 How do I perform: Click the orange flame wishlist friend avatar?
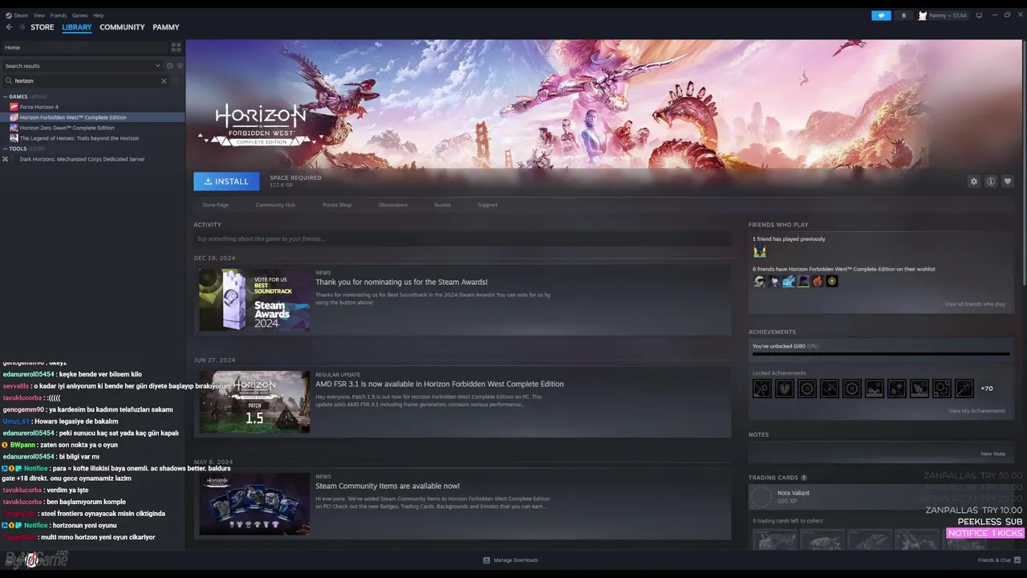click(817, 281)
